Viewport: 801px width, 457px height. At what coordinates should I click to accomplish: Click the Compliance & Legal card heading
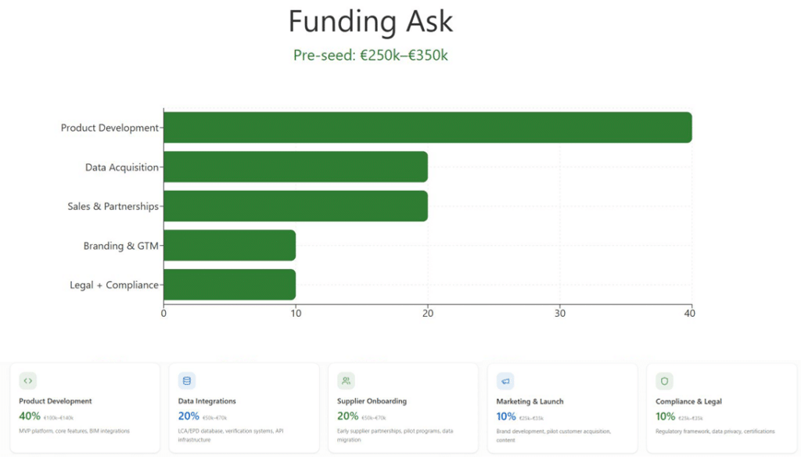coord(688,401)
